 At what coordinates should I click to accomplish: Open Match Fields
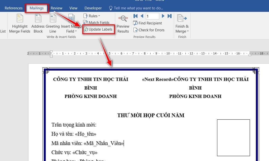(96, 23)
